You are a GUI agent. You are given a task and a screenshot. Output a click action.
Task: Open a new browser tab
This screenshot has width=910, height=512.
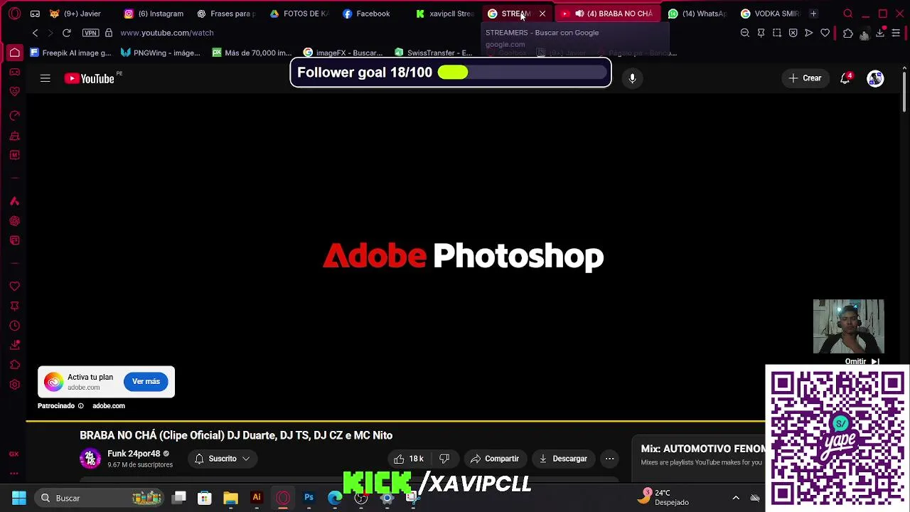point(813,14)
